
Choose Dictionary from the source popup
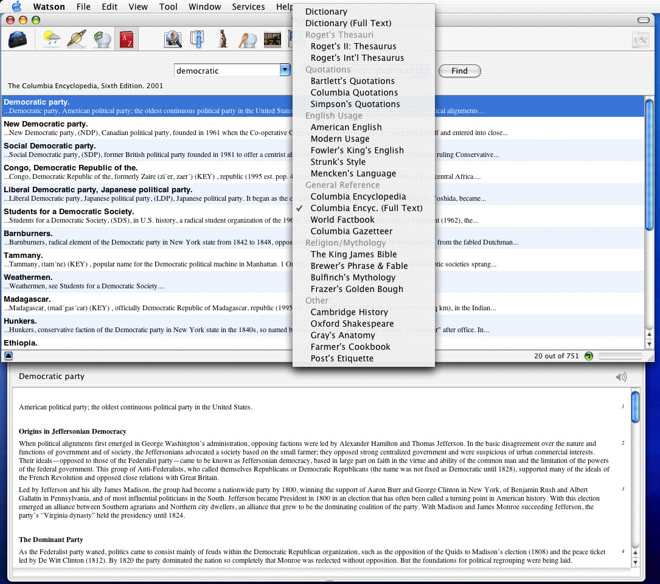coord(364,12)
